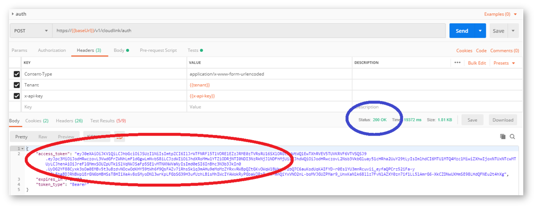The width and height of the screenshot is (537, 209).
Task: Toggle line wrap icon in response toolbar
Action: tap(120, 137)
